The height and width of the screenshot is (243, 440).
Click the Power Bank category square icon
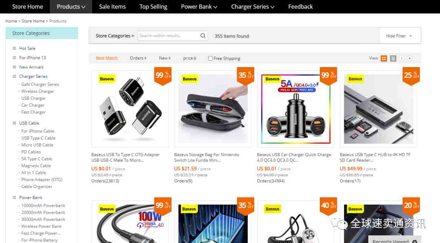[14, 197]
